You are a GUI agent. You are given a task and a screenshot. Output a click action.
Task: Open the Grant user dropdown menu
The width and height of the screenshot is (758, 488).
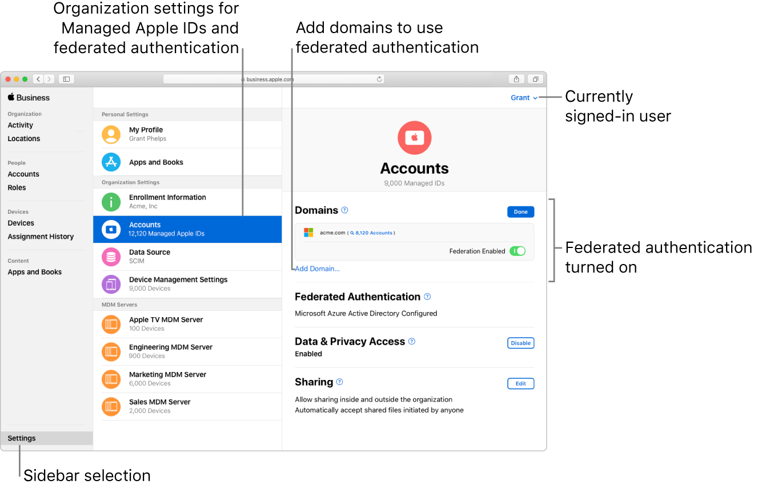(x=524, y=98)
